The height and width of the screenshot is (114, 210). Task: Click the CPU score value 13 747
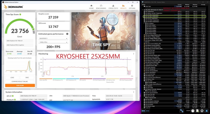(53, 27)
